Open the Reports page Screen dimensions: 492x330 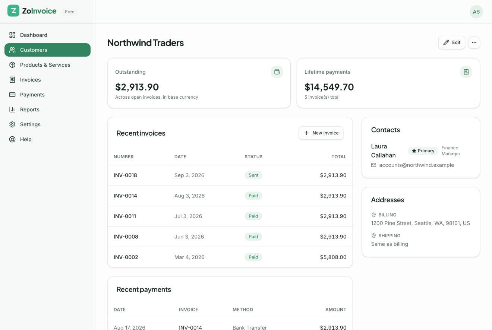[x=47, y=110]
